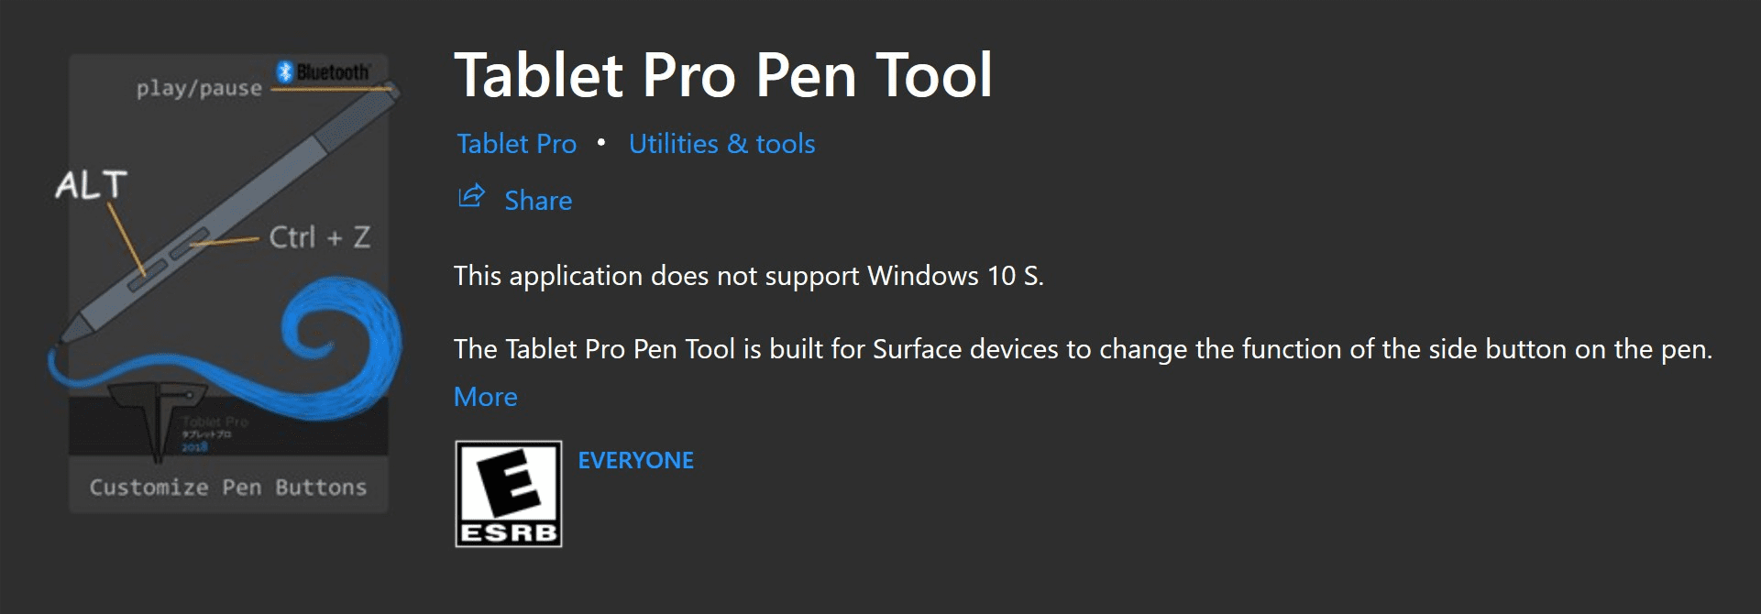Click the play/pause label on artwork
This screenshot has width=1761, height=614.
pos(199,88)
